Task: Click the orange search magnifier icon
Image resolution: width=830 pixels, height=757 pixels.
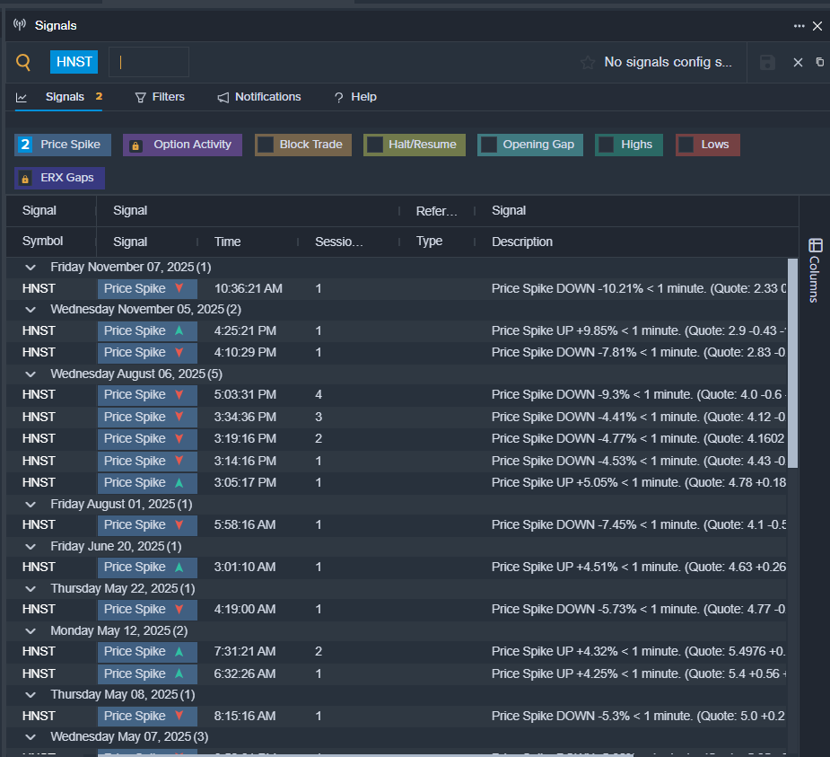Action: point(23,62)
